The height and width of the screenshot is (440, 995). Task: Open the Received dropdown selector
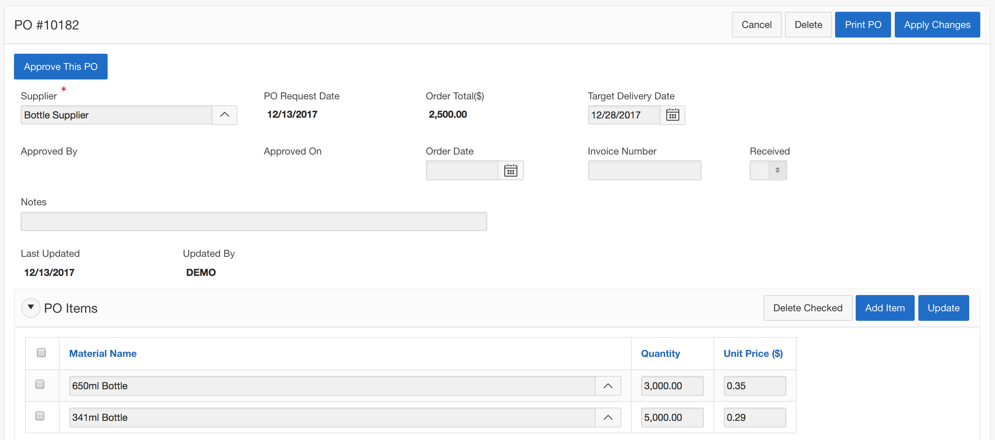pyautogui.click(x=768, y=170)
